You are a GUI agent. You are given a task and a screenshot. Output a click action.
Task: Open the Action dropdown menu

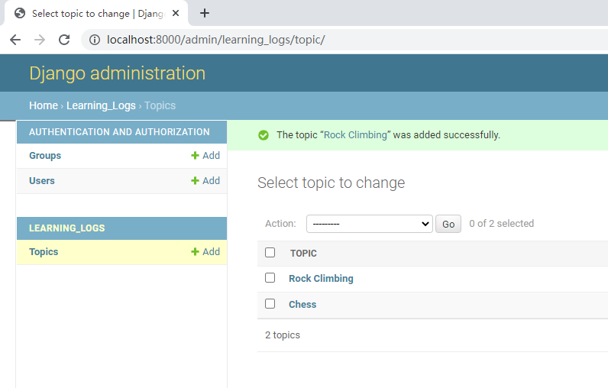pyautogui.click(x=370, y=224)
